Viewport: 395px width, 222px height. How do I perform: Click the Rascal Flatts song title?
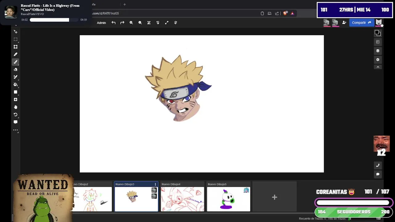pyautogui.click(x=50, y=7)
